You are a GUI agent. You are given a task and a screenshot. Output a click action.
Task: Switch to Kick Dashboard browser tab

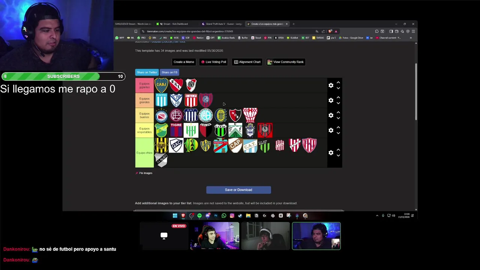coord(175,24)
